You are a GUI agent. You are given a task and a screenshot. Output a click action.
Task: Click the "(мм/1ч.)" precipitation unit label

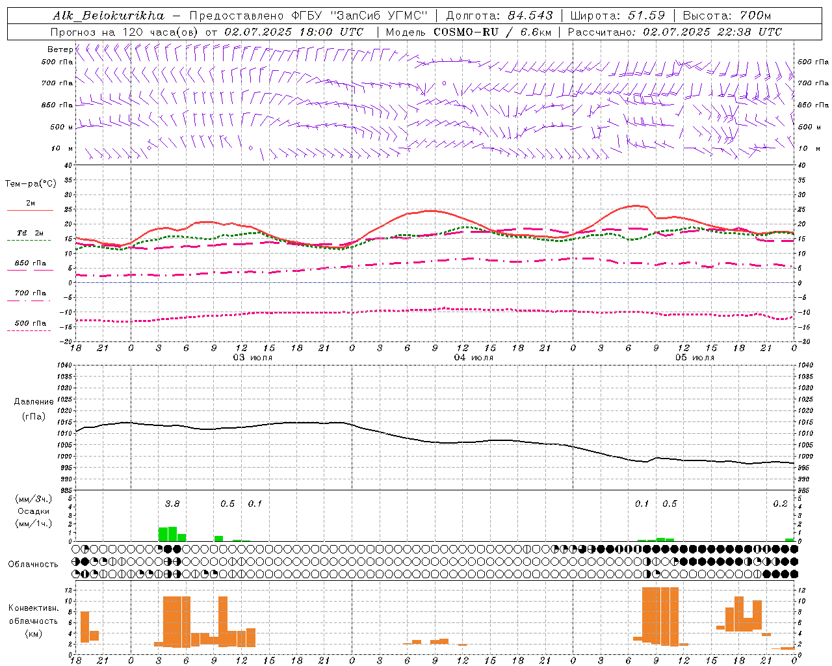[33, 524]
